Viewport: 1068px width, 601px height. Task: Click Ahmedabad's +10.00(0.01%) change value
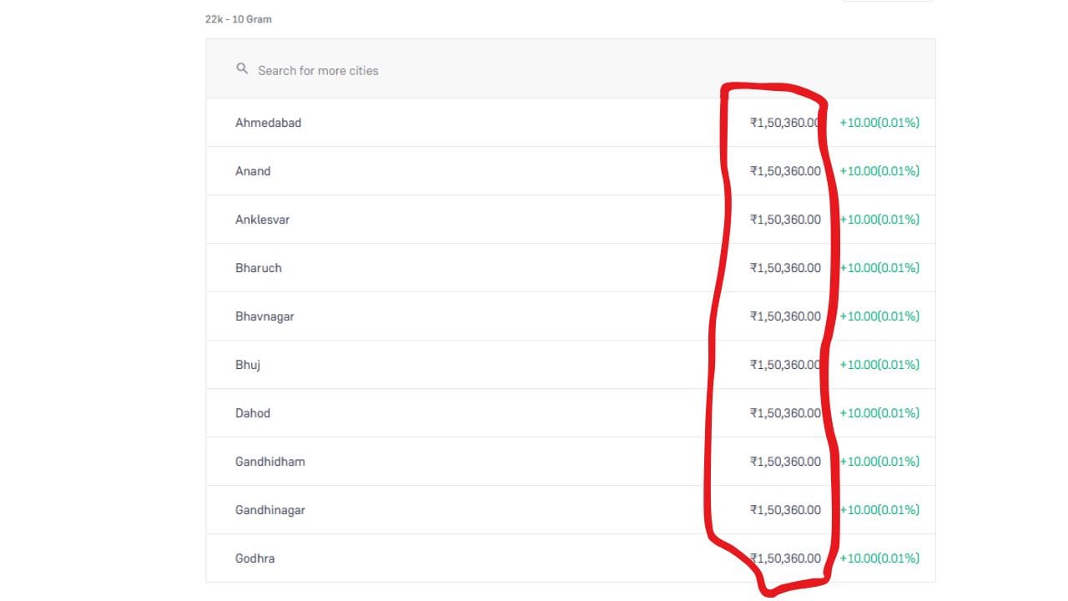point(879,123)
